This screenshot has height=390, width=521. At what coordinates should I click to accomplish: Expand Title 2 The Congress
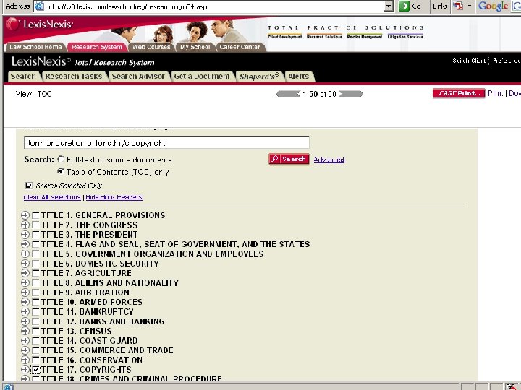(x=25, y=225)
